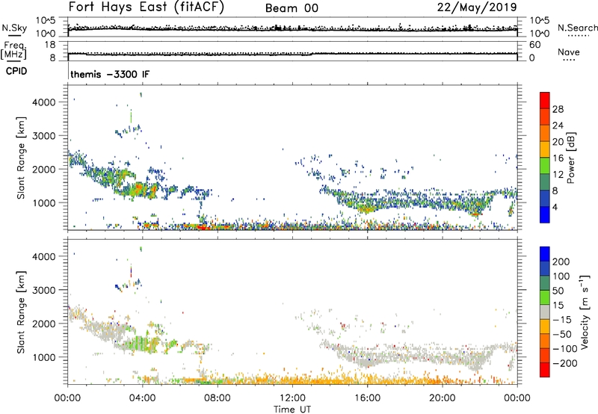Select the lowest blue Power segment below 4 dB
Viewport: 598px width, 414px height.
pos(545,214)
